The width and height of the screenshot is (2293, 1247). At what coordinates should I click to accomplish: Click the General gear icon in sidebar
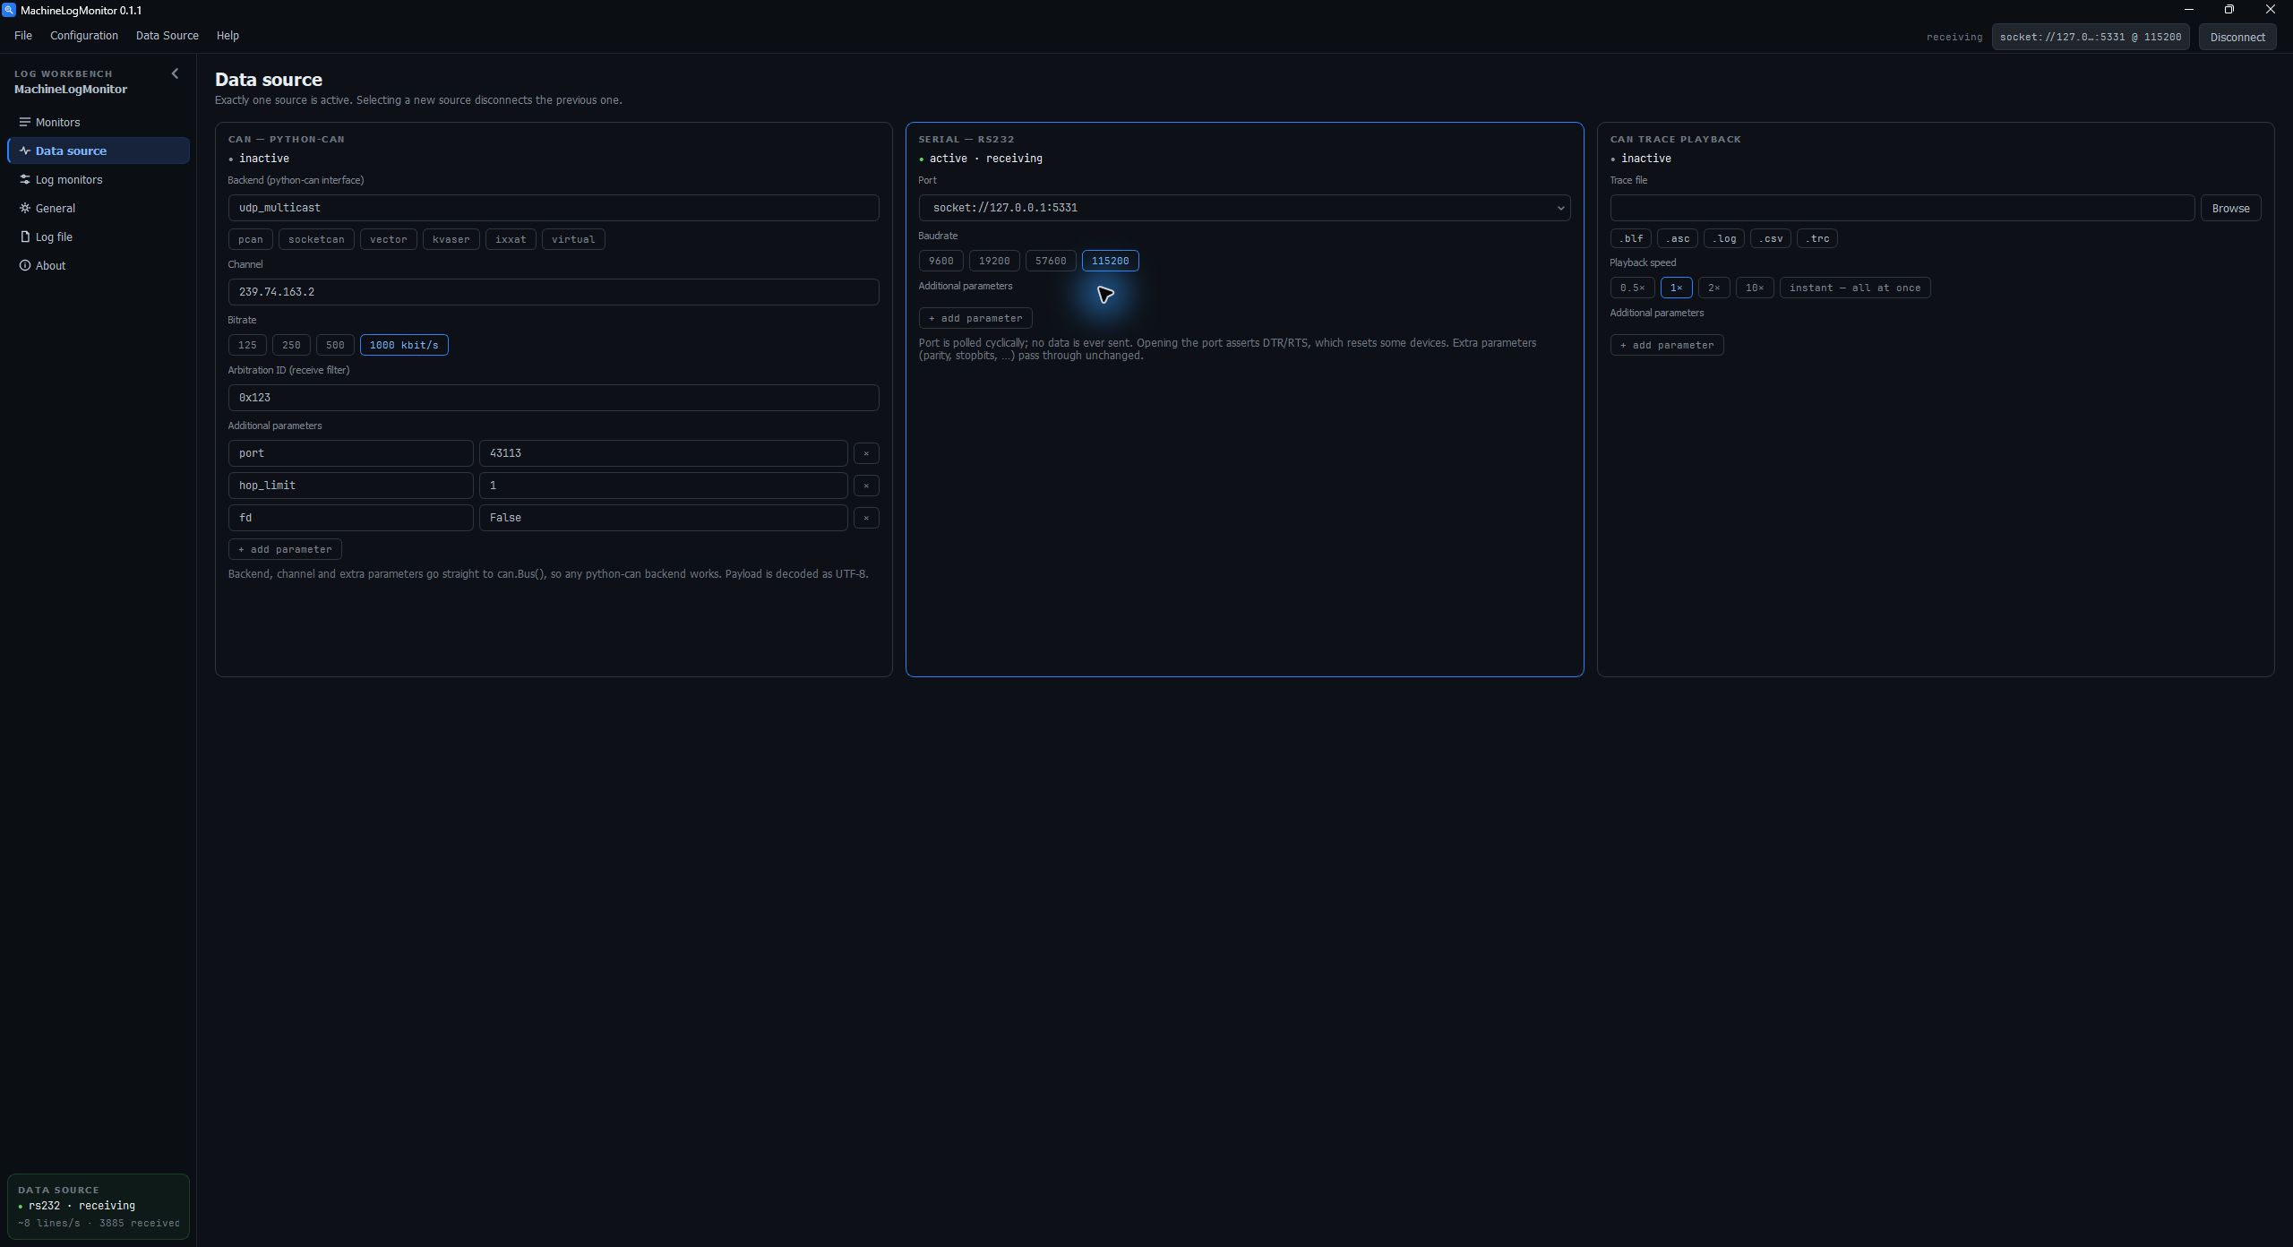click(25, 209)
